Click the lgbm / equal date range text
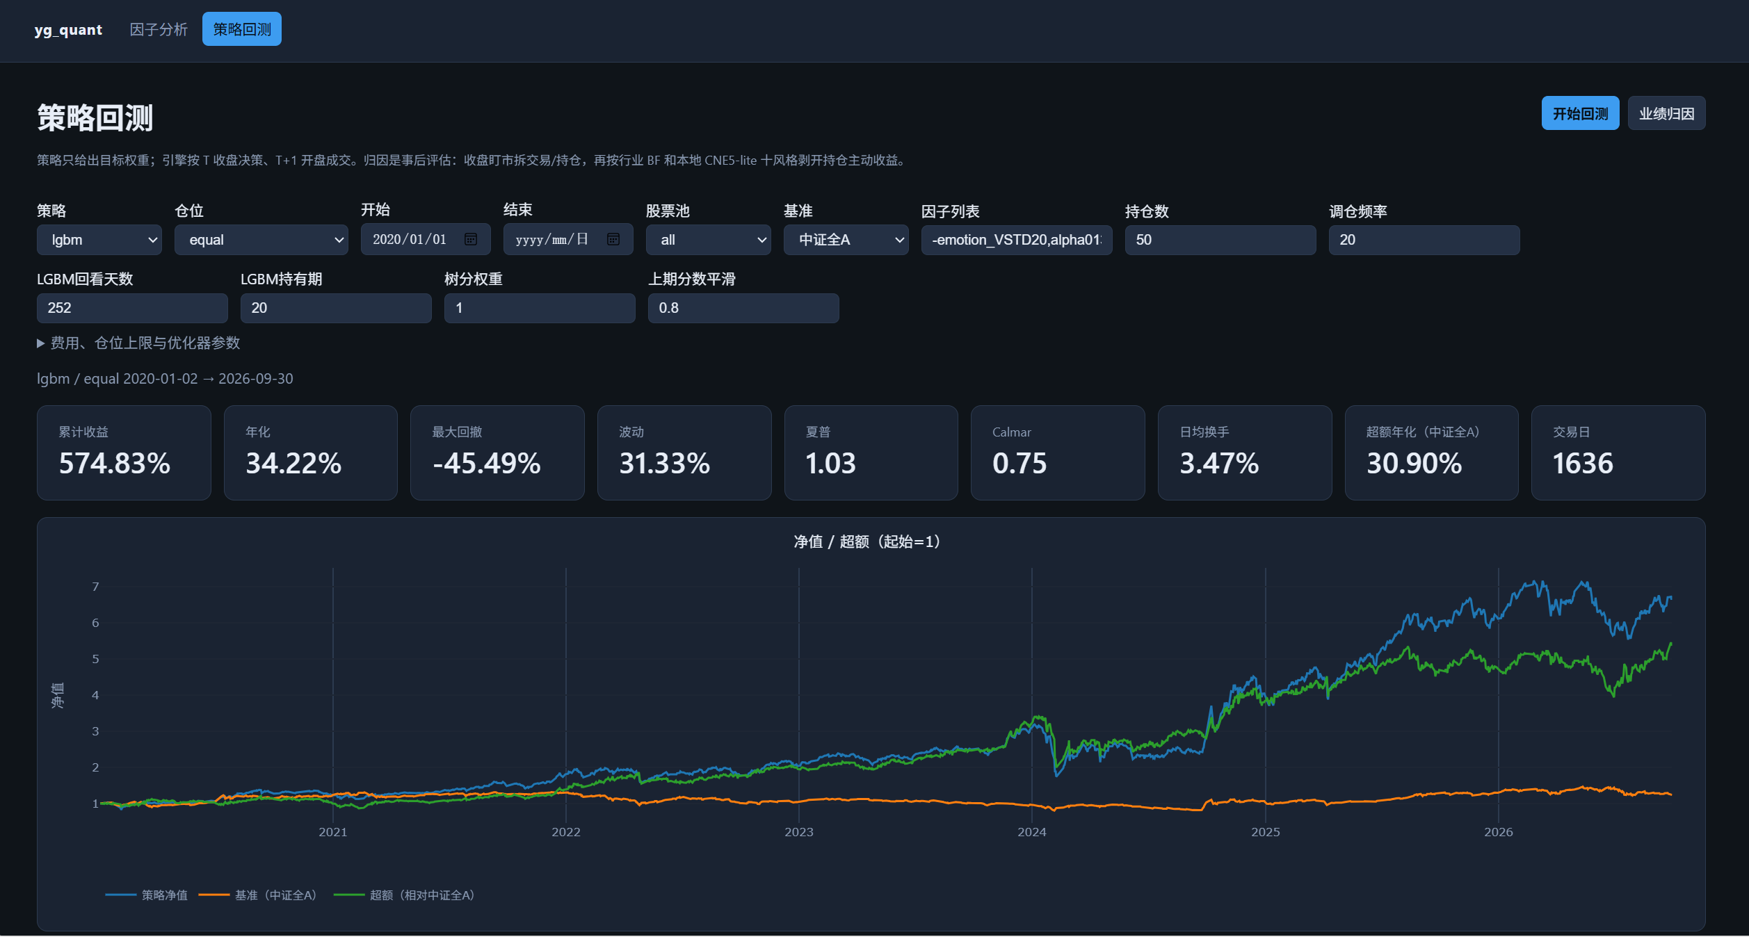 (x=165, y=379)
